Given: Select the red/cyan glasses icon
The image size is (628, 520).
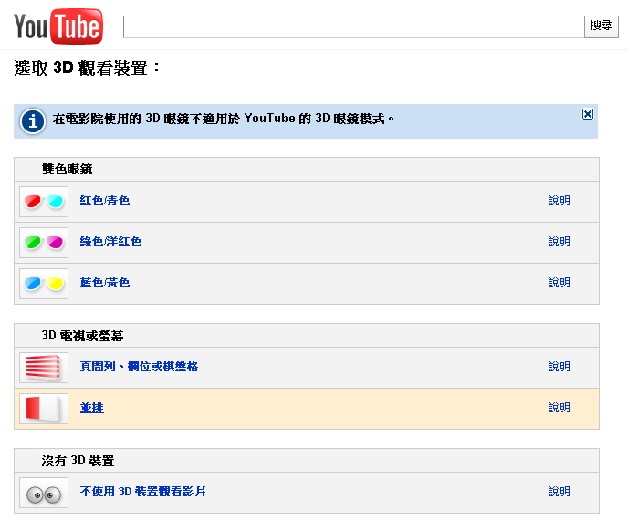Looking at the screenshot, I should [x=44, y=202].
